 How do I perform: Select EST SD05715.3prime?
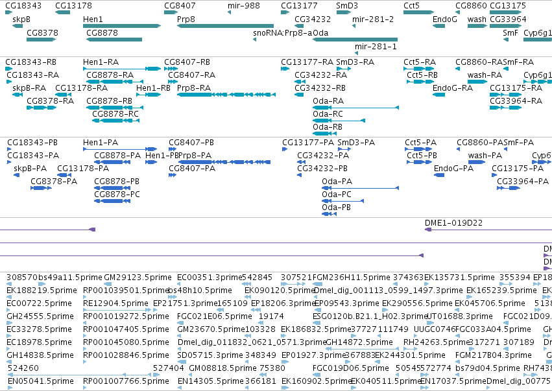tap(210, 355)
